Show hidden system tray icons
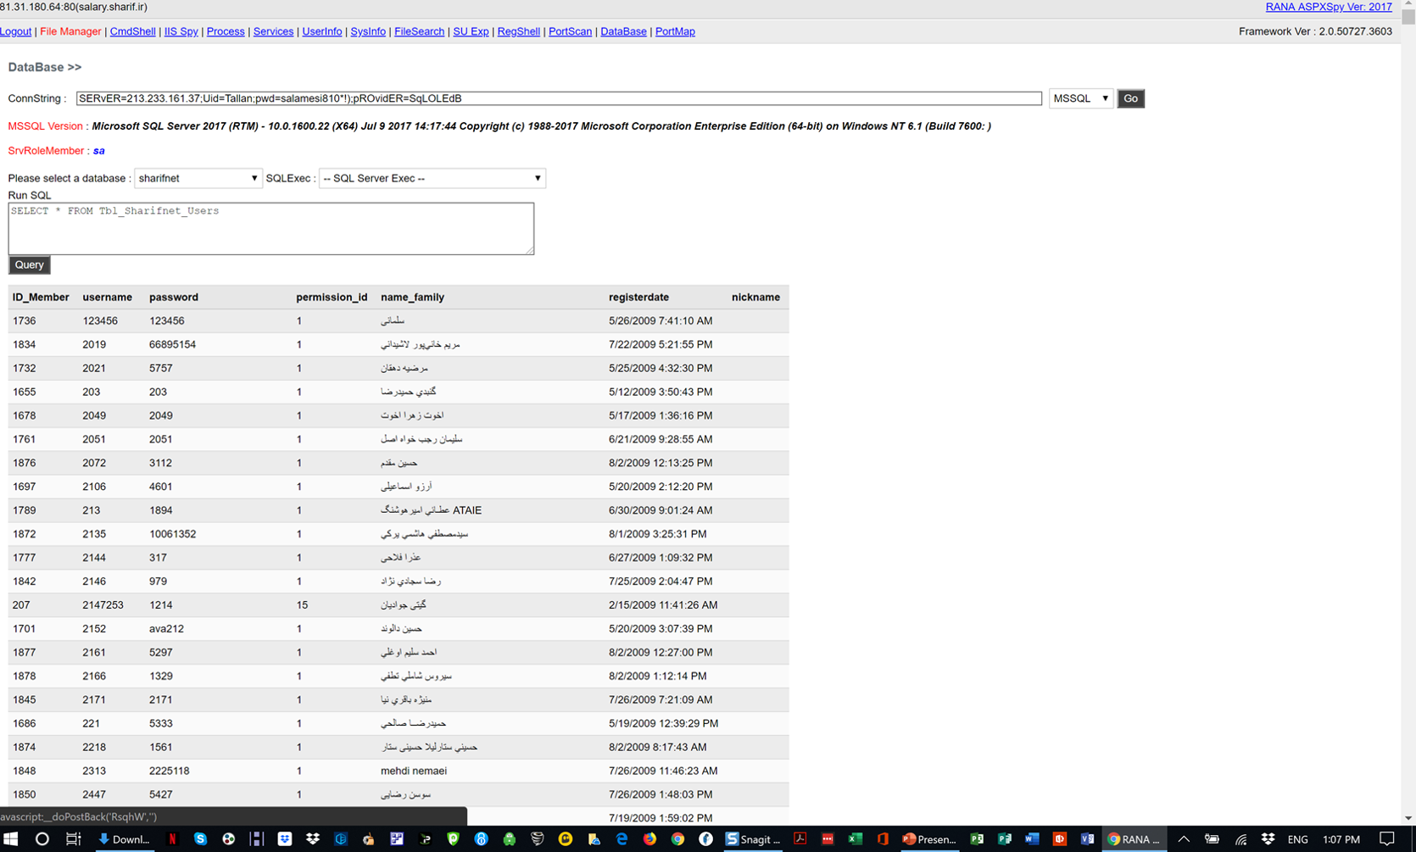Image resolution: width=1416 pixels, height=852 pixels. coord(1184,839)
